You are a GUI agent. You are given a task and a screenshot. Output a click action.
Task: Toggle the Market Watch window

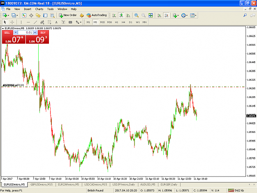tap(24, 15)
